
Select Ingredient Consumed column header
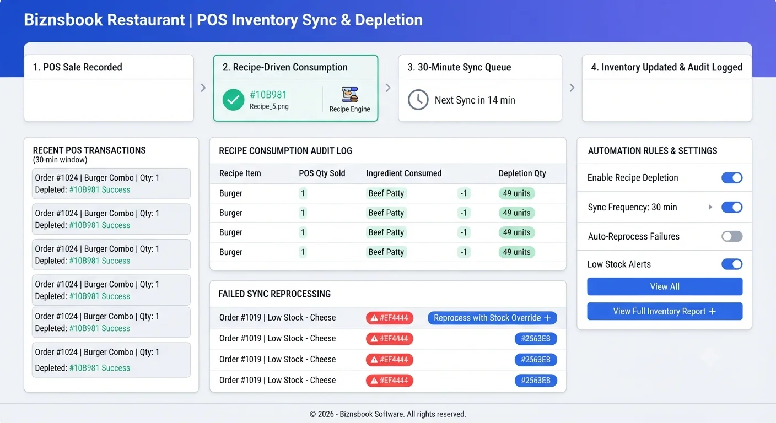[404, 173]
